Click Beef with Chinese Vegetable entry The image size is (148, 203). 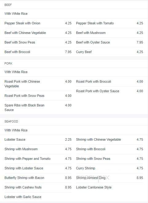25,33
